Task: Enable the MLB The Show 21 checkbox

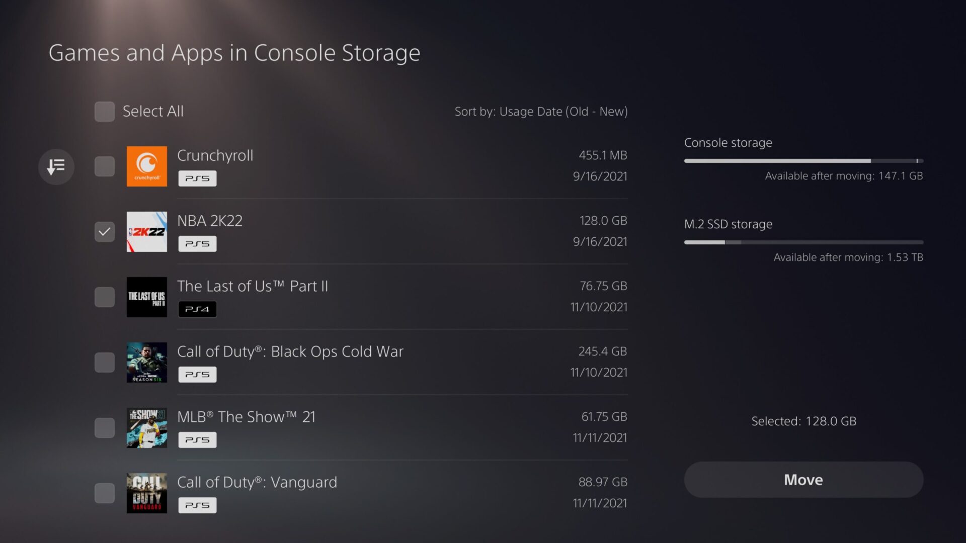Action: click(x=105, y=428)
